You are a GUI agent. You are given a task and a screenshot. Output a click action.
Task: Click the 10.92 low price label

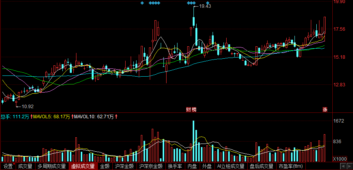[28, 107]
